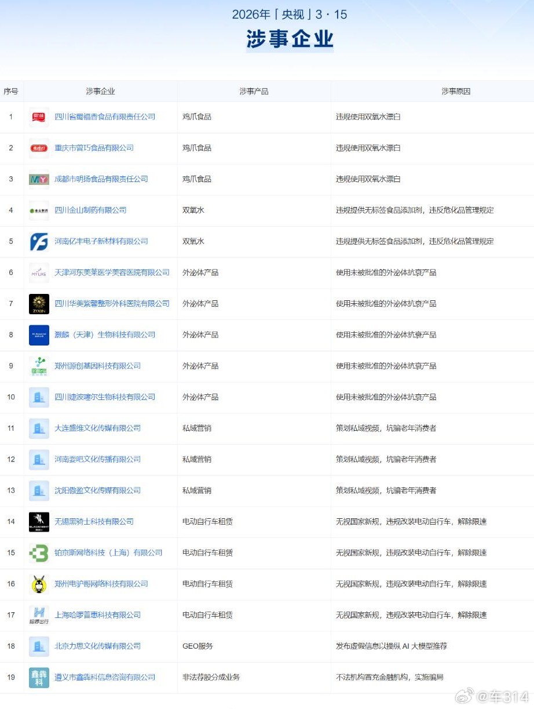Click the 涉事企业 page title
This screenshot has width=534, height=709.
290,39
